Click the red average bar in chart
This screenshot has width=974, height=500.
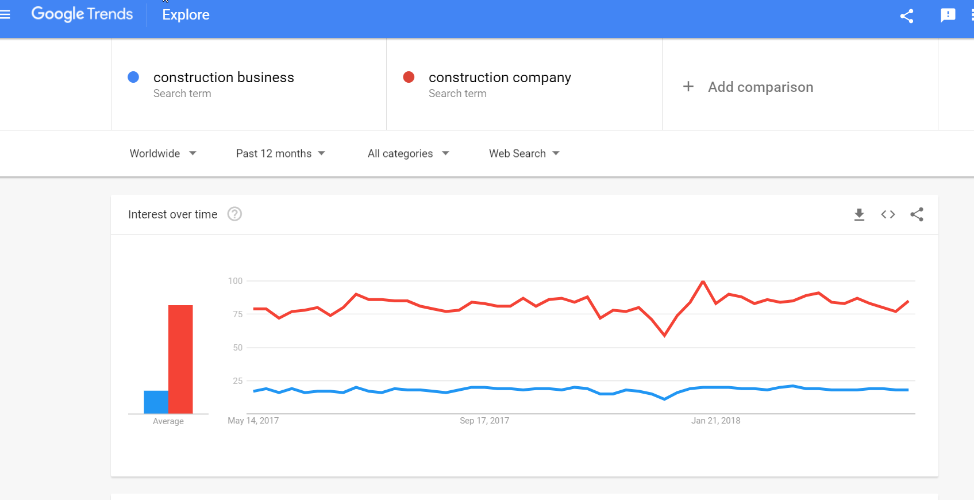click(180, 359)
